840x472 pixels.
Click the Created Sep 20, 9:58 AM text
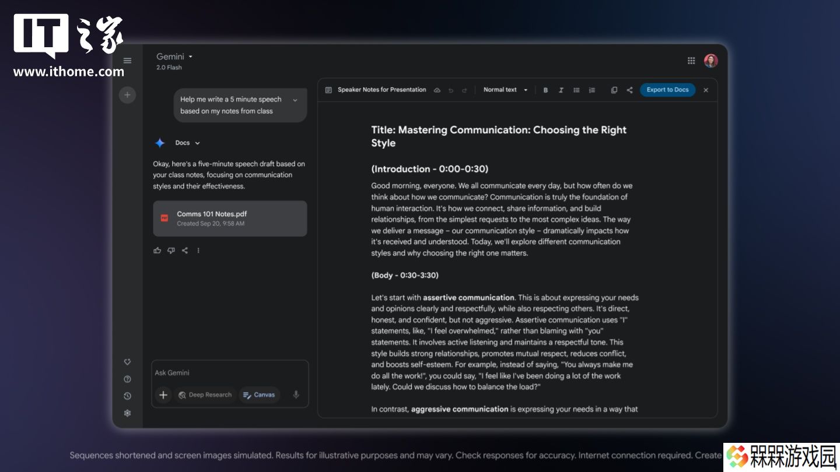pyautogui.click(x=211, y=224)
